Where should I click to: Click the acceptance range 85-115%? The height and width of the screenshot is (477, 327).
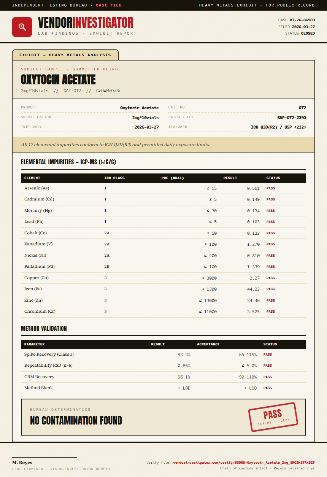(x=248, y=355)
